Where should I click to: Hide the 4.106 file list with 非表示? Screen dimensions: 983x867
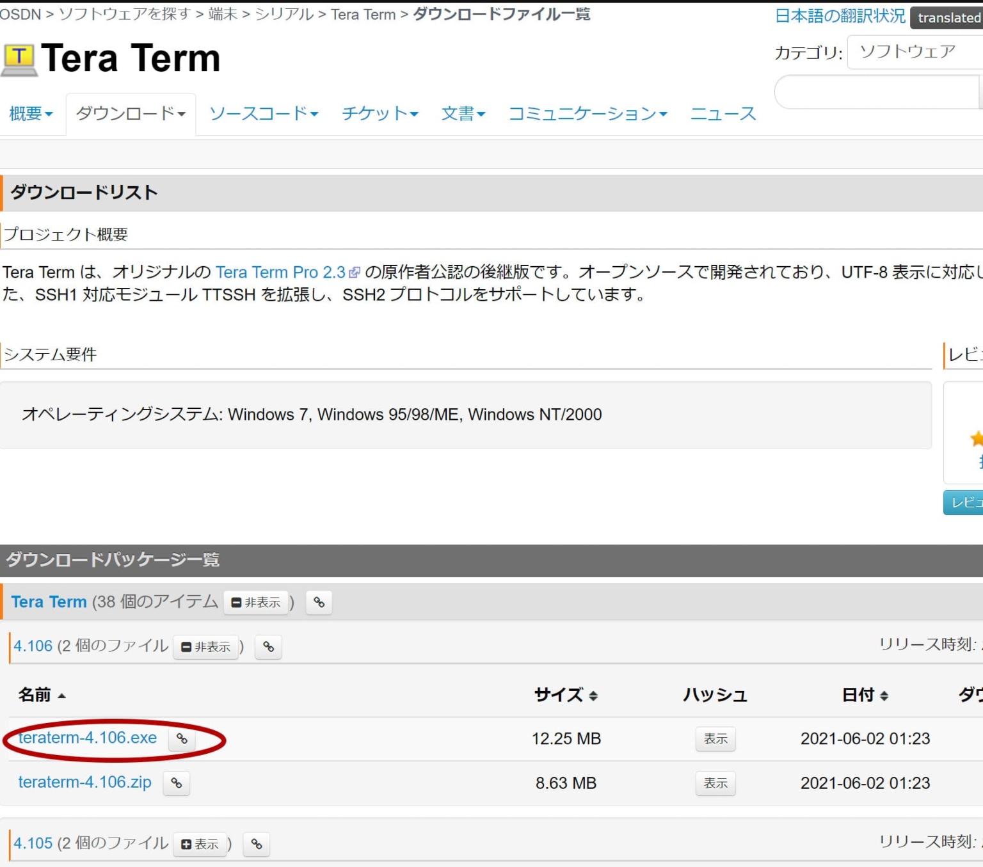tap(206, 647)
